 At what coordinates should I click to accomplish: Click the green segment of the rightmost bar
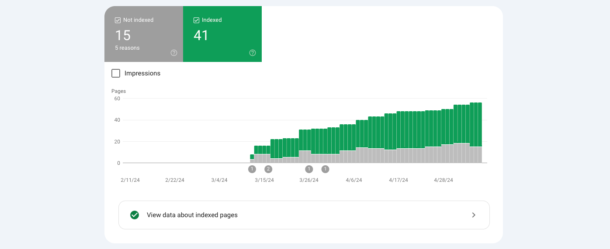point(479,124)
